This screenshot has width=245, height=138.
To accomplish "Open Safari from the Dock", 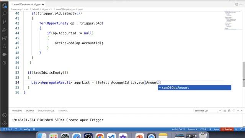I will [77, 136].
